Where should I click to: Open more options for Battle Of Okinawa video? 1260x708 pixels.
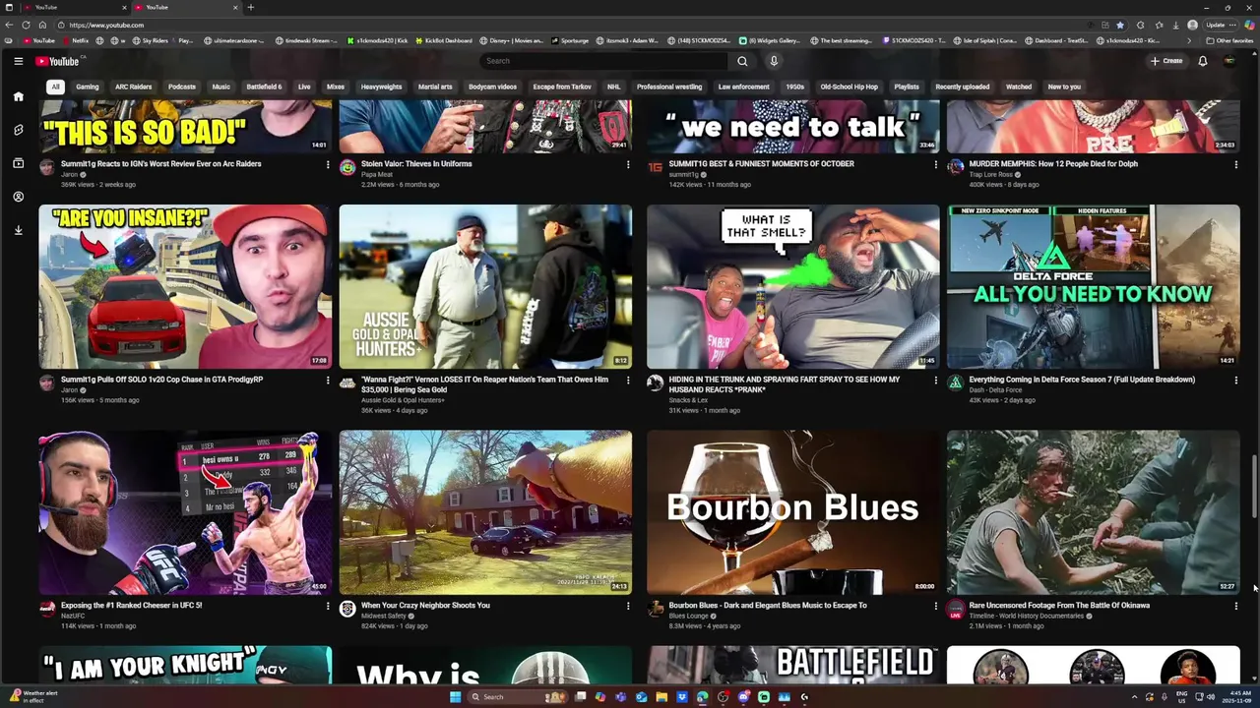1235,606
